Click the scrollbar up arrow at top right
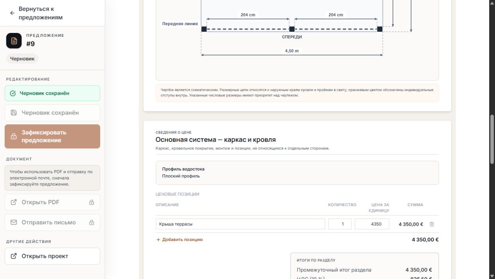Viewport: 495px width, 279px height. point(492,3)
